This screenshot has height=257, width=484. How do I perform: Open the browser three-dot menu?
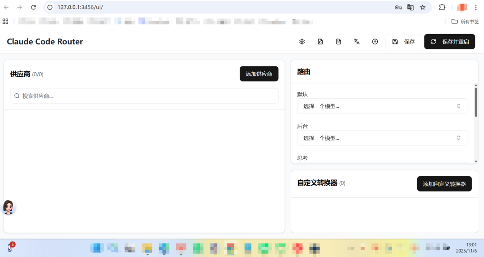click(475, 7)
